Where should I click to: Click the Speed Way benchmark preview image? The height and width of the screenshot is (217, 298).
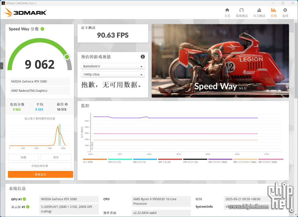[220, 61]
